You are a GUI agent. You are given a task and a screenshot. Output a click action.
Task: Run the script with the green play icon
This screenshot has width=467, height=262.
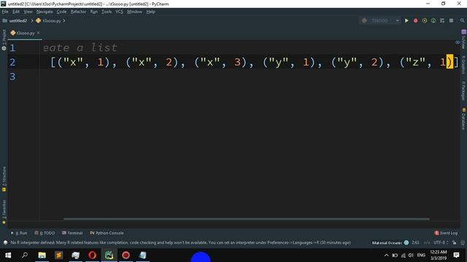[x=406, y=20]
